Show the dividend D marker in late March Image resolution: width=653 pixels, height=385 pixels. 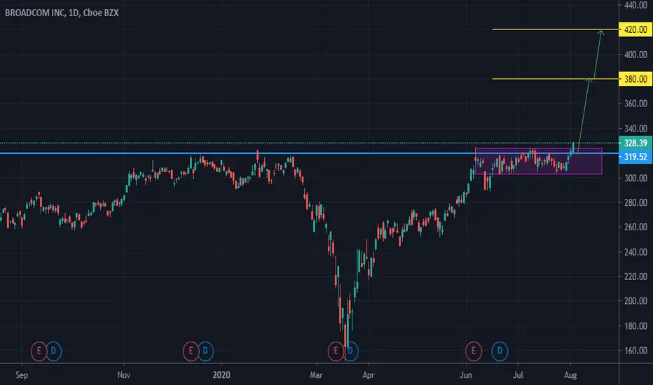pos(350,351)
